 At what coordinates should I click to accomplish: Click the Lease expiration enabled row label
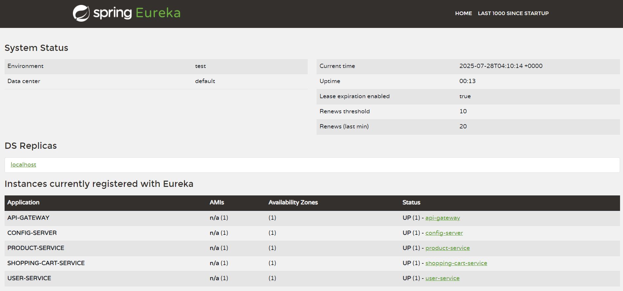(354, 96)
